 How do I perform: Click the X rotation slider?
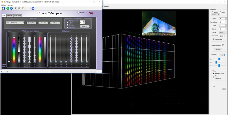click(219, 59)
